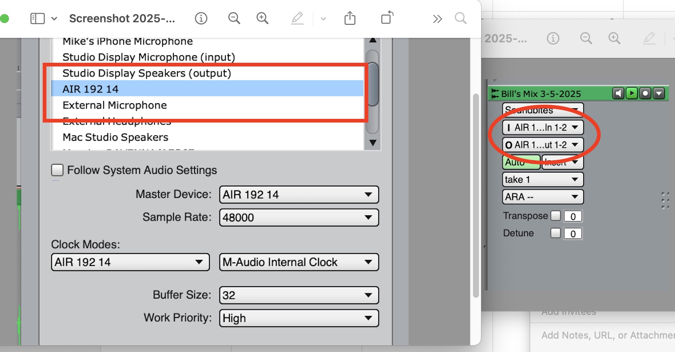
Task: Click the front Preview vertical scrollbar
Action: click(476, 196)
